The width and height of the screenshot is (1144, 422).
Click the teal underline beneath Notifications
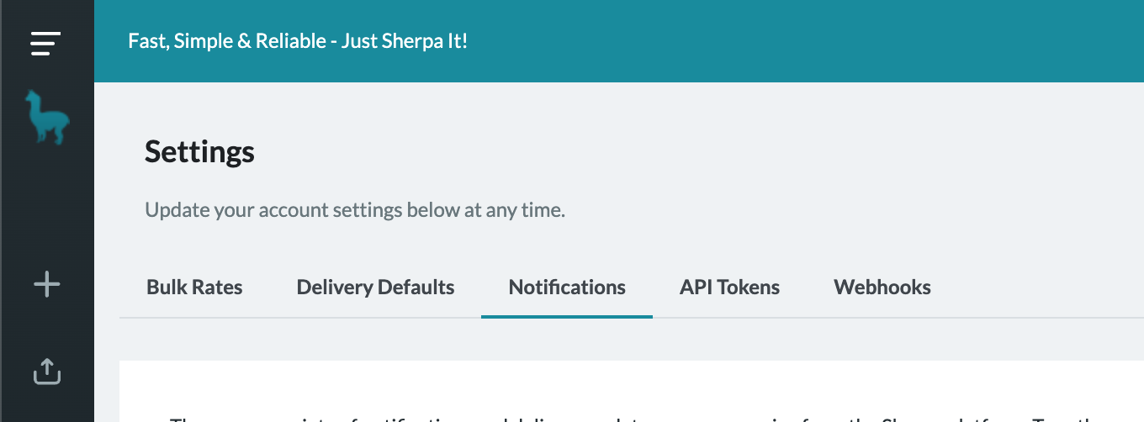click(567, 316)
